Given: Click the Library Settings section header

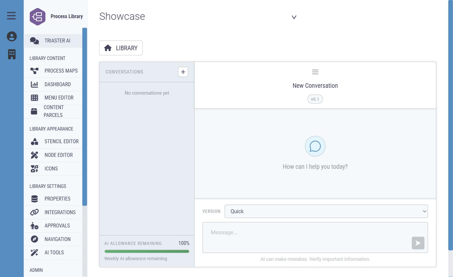Looking at the screenshot, I should [x=48, y=186].
